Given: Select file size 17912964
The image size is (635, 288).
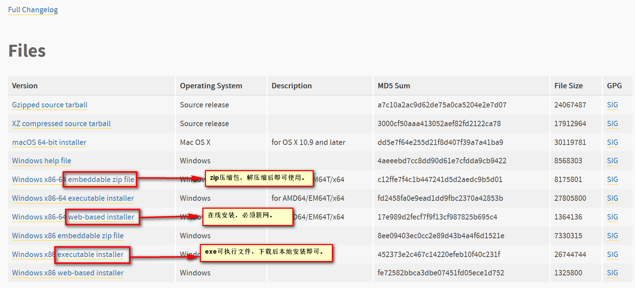Looking at the screenshot, I should tap(570, 124).
